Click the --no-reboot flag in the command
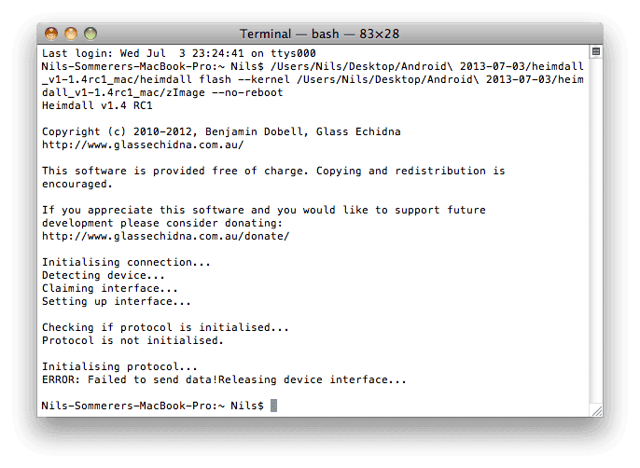The image size is (640, 468). [x=247, y=92]
